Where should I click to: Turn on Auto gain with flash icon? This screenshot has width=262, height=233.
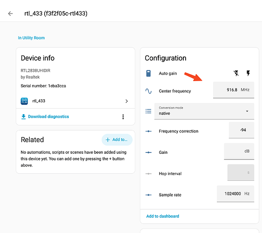click(249, 73)
